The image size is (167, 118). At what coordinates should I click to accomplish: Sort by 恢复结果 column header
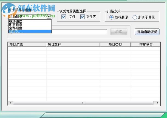coord(145,45)
